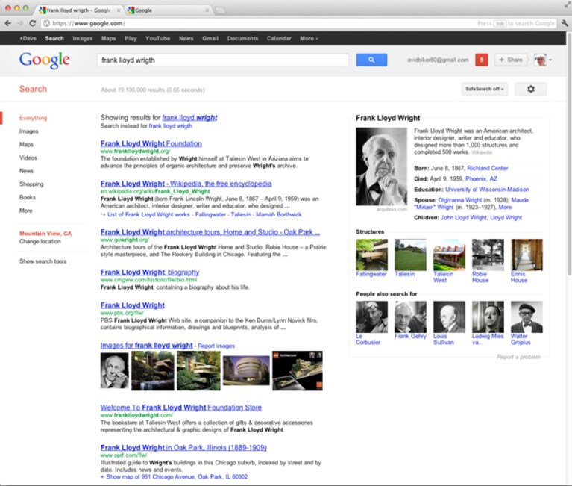Open Documents in the top black bar
Image resolution: width=572 pixels, height=486 pixels.
(242, 38)
